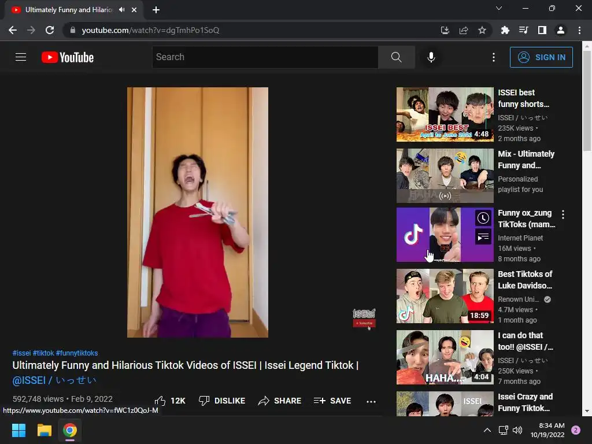Open Windows Start menu
The width and height of the screenshot is (592, 444).
[x=18, y=430]
